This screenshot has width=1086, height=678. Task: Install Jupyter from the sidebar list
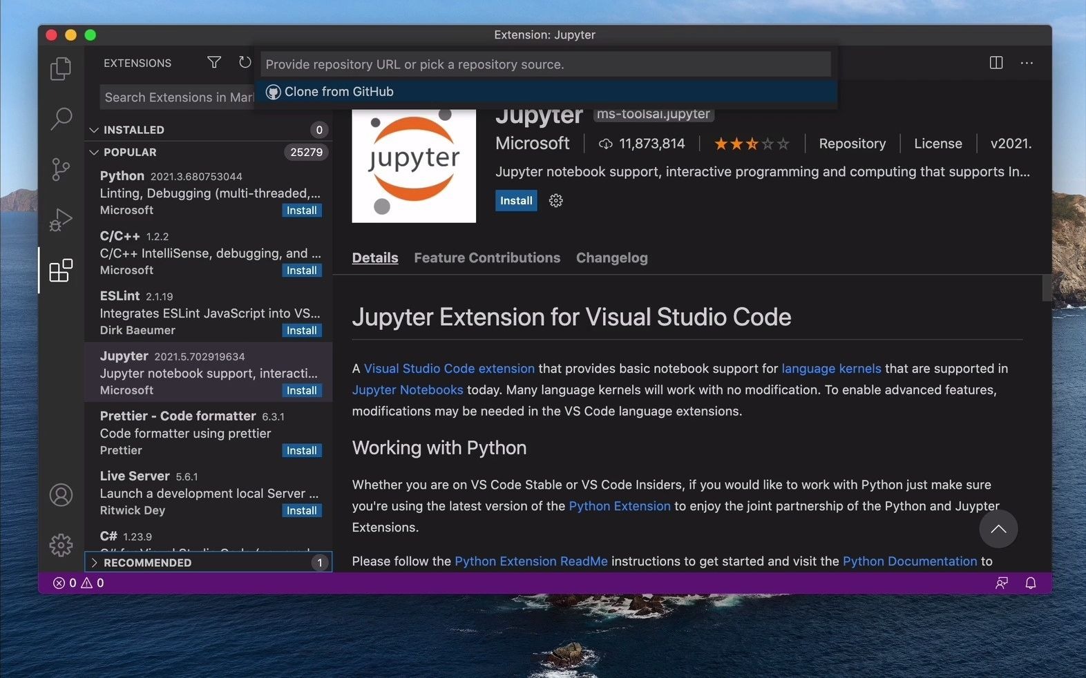(302, 391)
